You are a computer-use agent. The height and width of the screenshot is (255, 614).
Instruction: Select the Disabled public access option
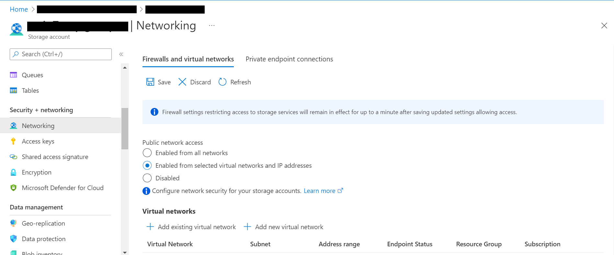[x=147, y=178]
